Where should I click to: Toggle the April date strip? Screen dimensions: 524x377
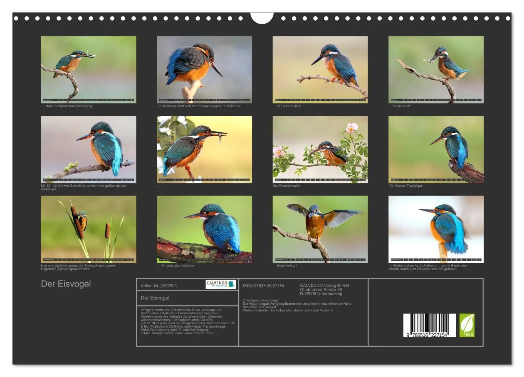437,100
